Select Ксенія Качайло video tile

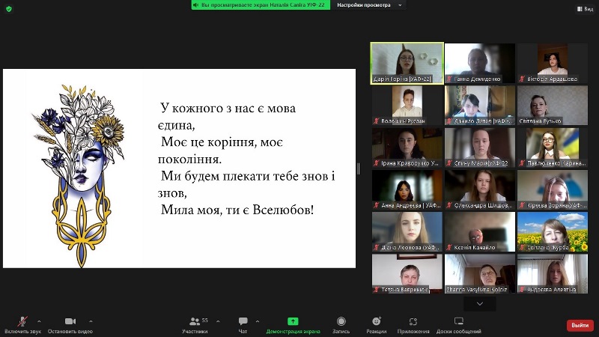(480, 231)
